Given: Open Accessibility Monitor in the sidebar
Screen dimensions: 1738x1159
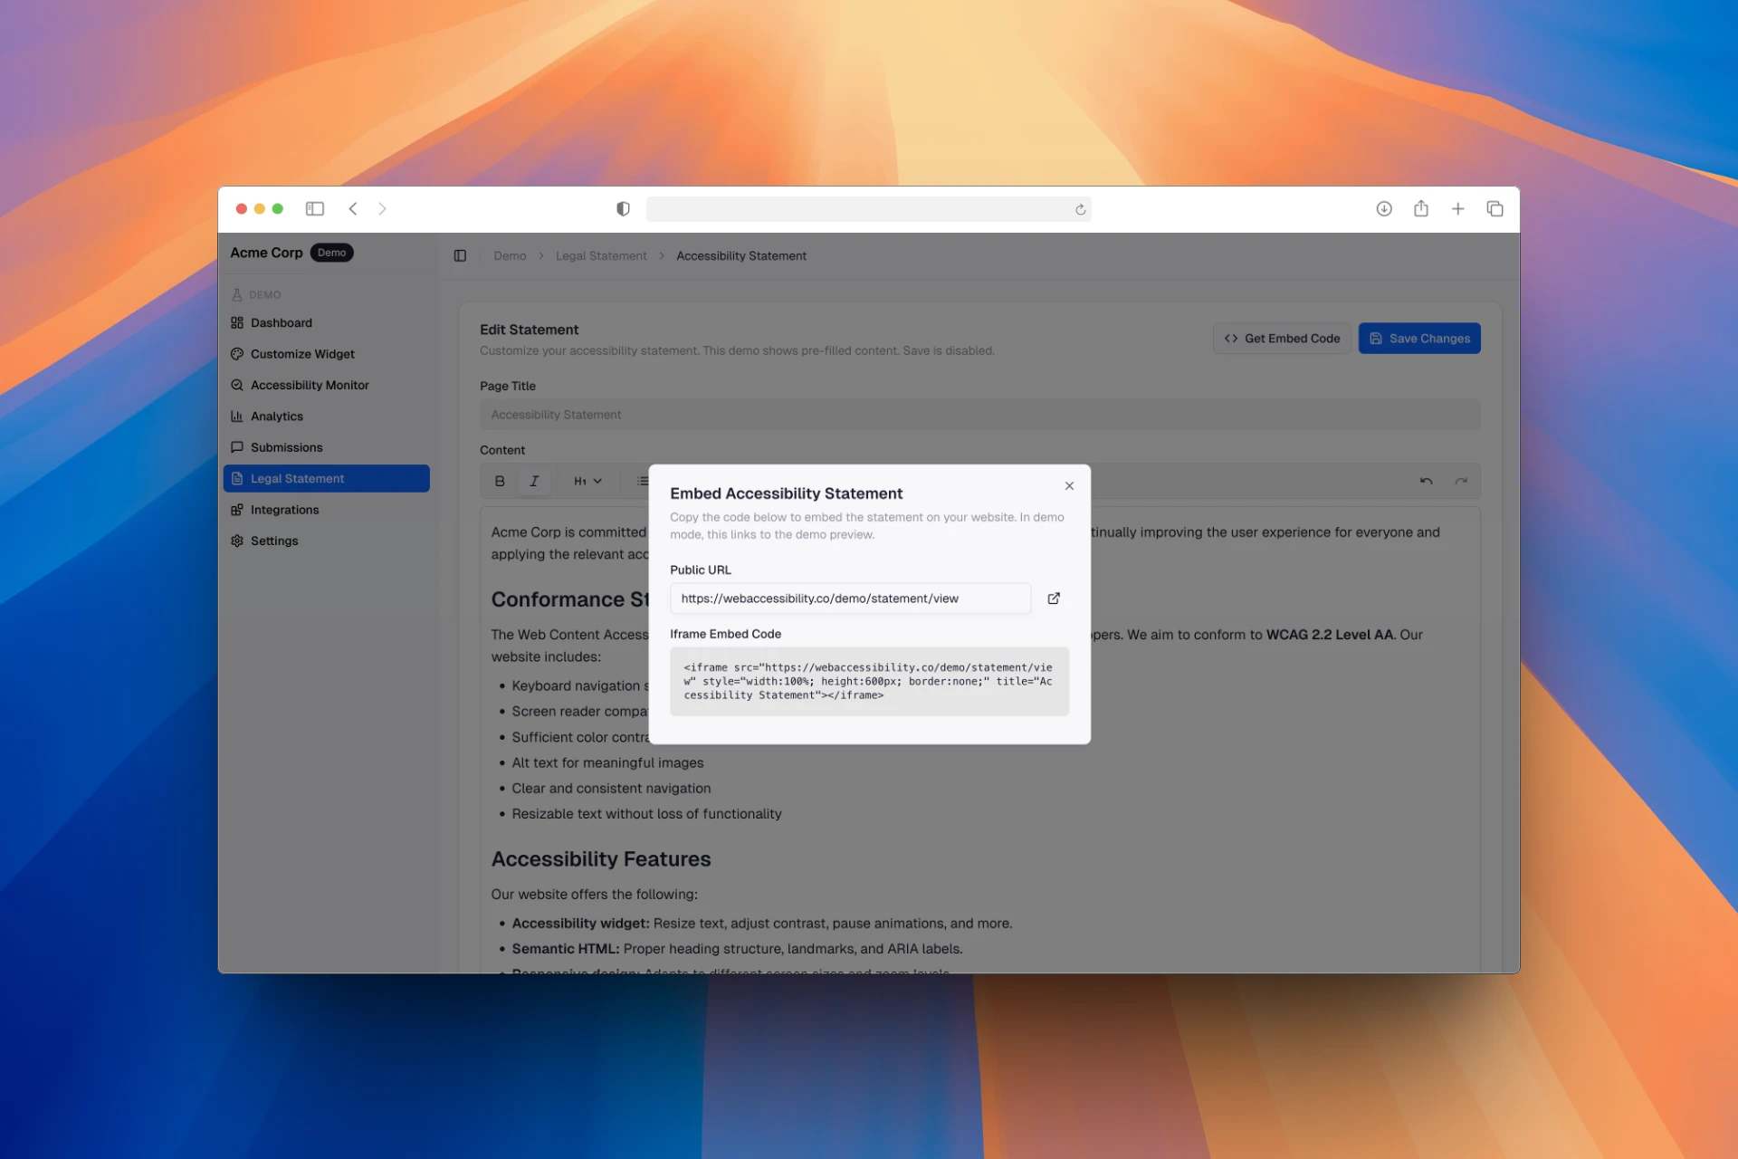Looking at the screenshot, I should point(326,385).
